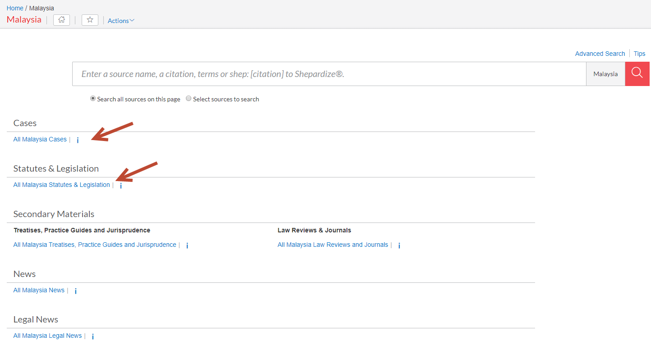Click the Malaysia filter box in search bar
Screen dimensions: 651x345
coord(605,74)
